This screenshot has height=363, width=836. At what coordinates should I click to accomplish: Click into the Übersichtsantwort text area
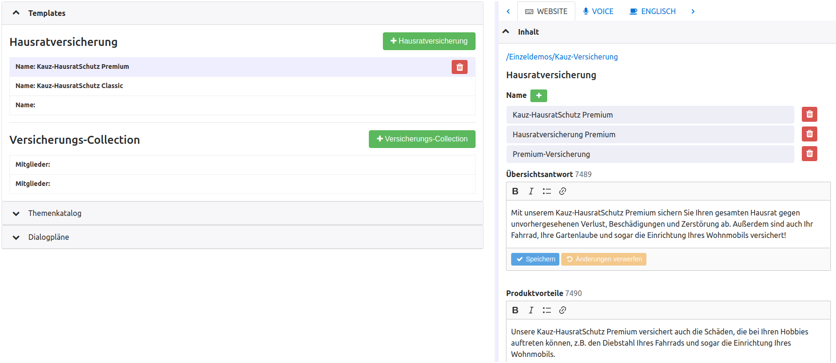668,224
